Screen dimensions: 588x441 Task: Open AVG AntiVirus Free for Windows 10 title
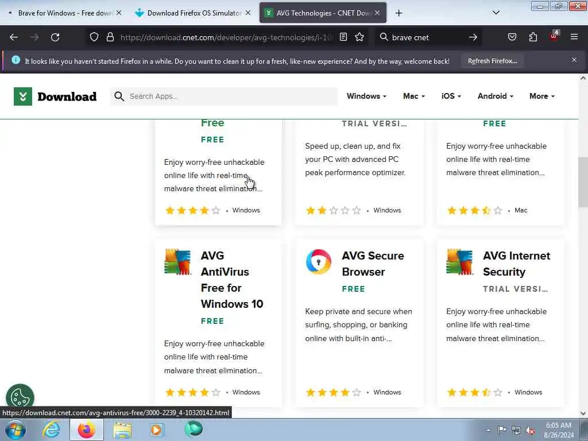click(232, 280)
